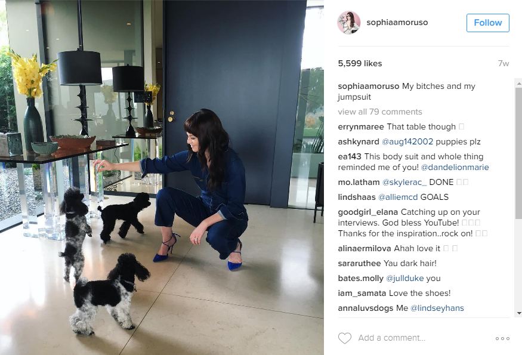Open commenter goodgirl_elana's profile

click(368, 212)
